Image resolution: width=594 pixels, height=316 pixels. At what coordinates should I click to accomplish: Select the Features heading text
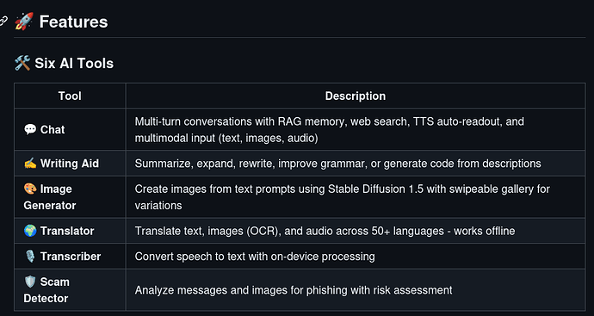coord(73,22)
